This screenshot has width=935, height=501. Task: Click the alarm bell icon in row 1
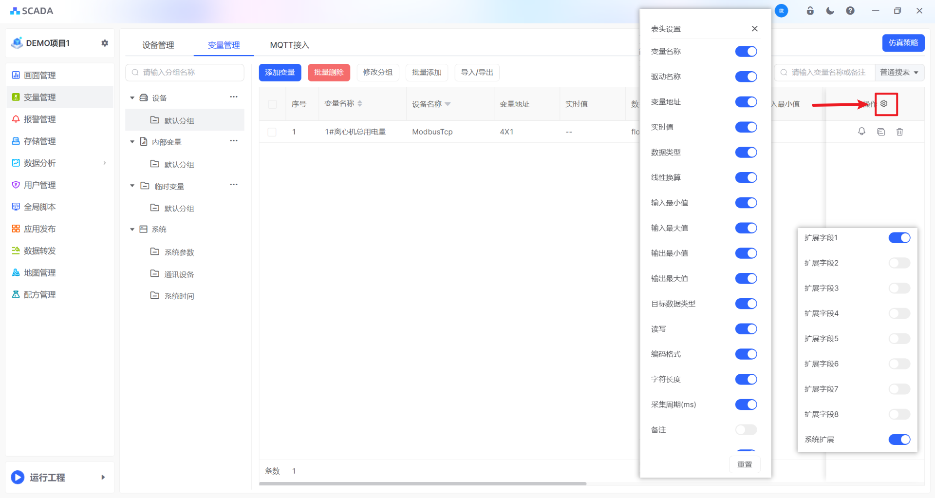pyautogui.click(x=861, y=132)
